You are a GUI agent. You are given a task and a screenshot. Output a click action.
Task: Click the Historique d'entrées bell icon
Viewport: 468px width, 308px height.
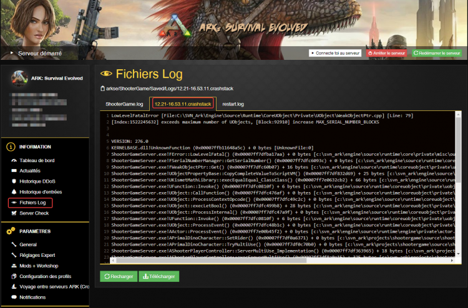coord(13,191)
